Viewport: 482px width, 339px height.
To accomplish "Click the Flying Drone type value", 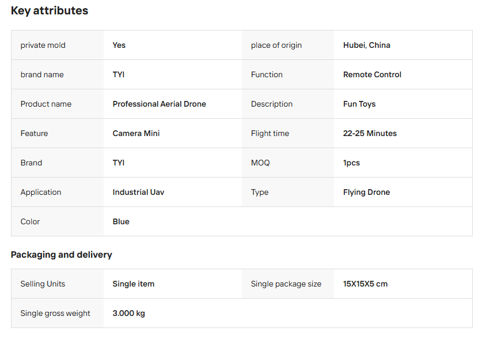I will tap(366, 193).
